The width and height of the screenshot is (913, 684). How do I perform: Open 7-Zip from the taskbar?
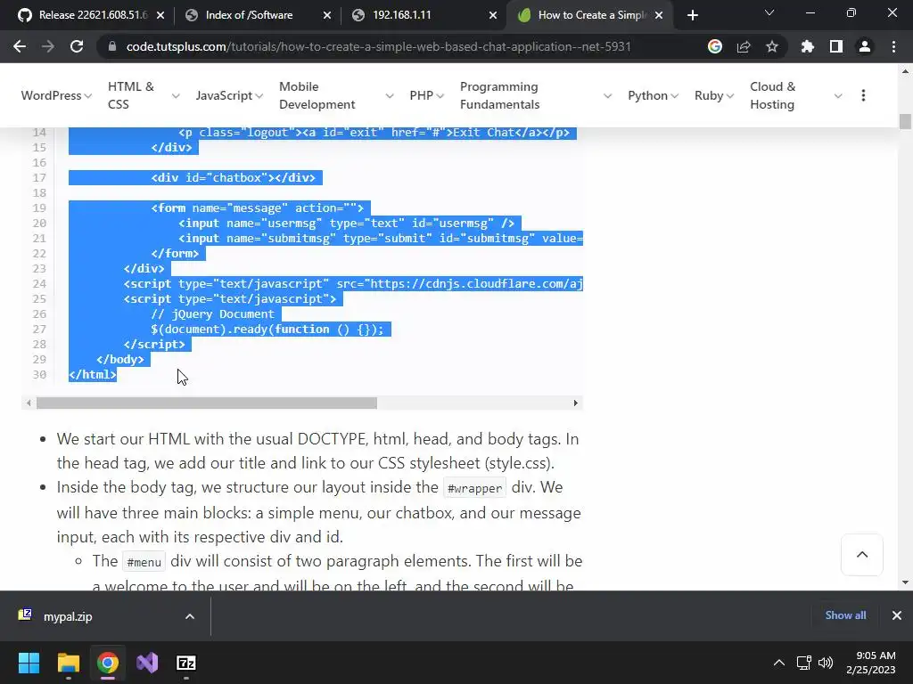pos(186,663)
